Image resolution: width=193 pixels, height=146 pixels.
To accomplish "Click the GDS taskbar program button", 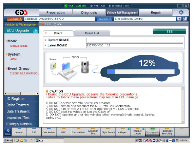I will click(49, 141).
